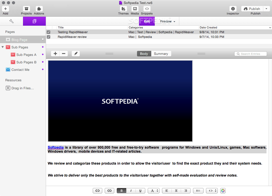Screen dimensions: 272x196
Task: Open the Themes browser
Action: click(x=123, y=9)
